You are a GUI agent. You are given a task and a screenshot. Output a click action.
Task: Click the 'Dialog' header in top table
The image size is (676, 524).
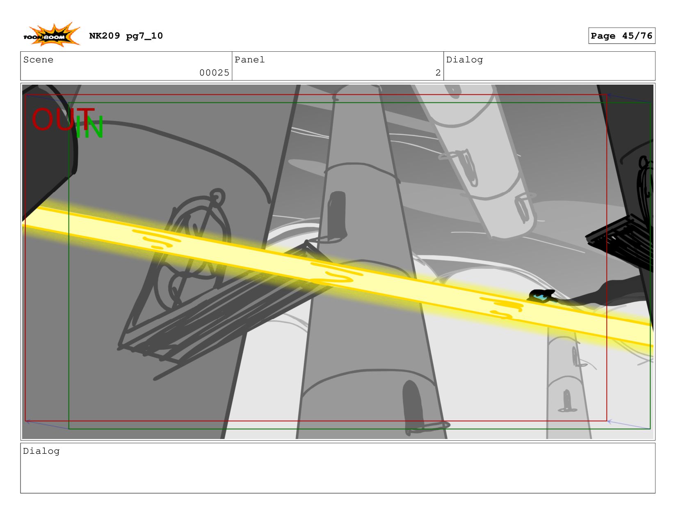click(x=465, y=60)
